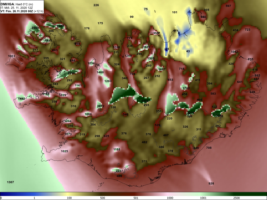The image size is (267, 200).
Task: Click the 583 value label
Action: (213, 94)
